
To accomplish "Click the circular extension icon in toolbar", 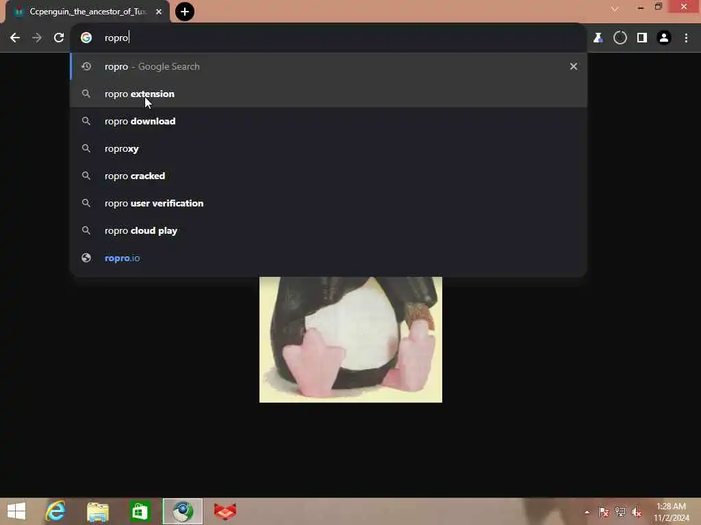I will click(x=620, y=38).
